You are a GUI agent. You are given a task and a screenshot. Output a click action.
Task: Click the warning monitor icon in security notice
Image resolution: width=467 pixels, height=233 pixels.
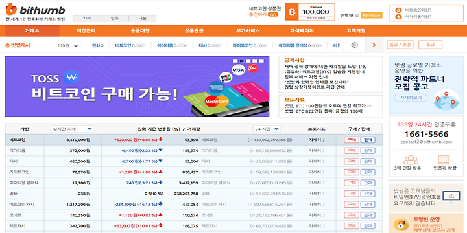(x=451, y=197)
